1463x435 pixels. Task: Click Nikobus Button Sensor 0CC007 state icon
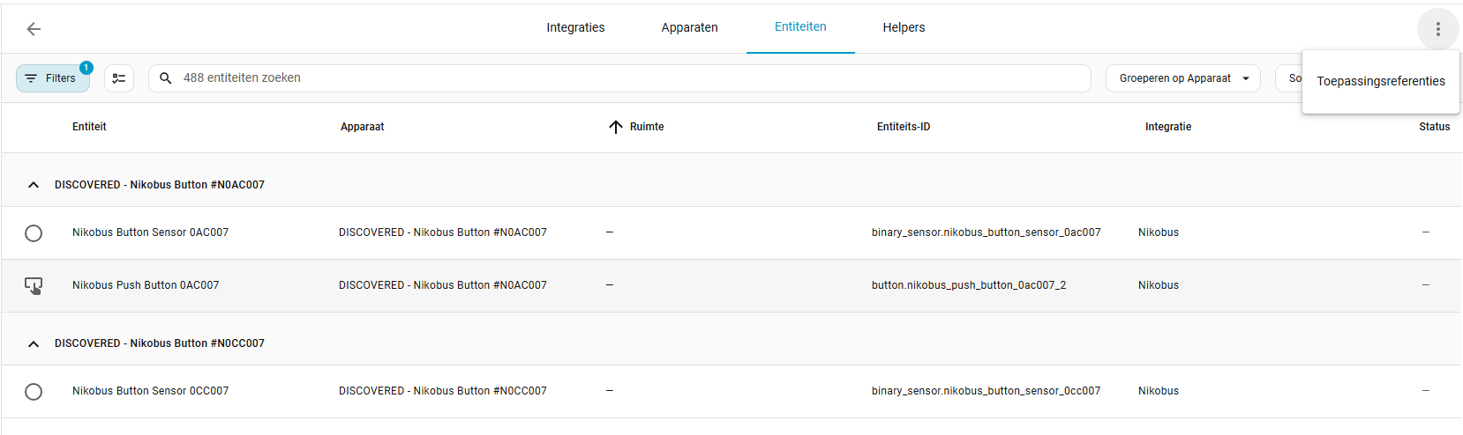[x=34, y=391]
